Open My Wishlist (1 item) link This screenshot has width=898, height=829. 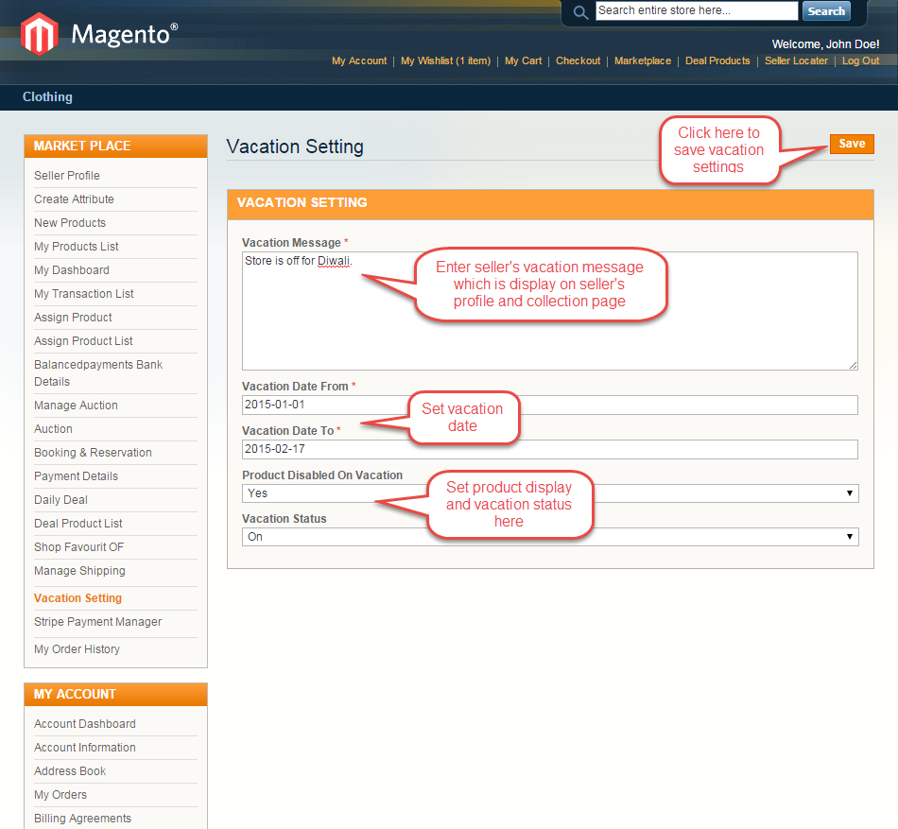click(x=445, y=60)
